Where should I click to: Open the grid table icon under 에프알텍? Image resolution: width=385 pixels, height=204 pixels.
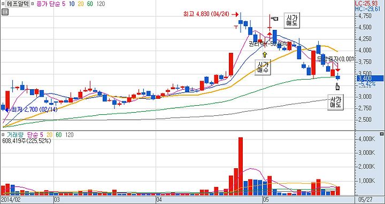click(5, 12)
